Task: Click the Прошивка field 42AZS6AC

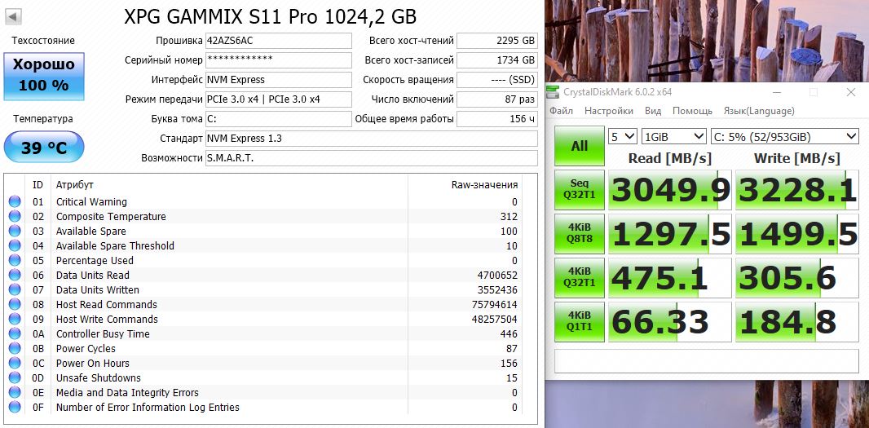Action: point(278,41)
